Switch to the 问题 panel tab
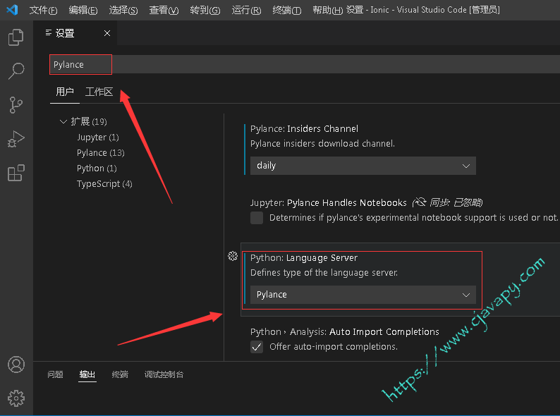The image size is (560, 416). click(x=55, y=374)
